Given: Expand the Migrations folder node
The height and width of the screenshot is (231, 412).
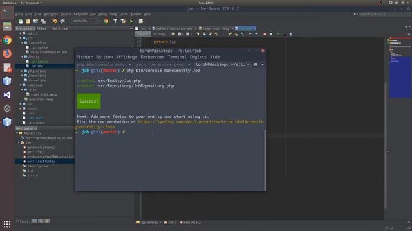Looking at the screenshot, I should point(23,71).
